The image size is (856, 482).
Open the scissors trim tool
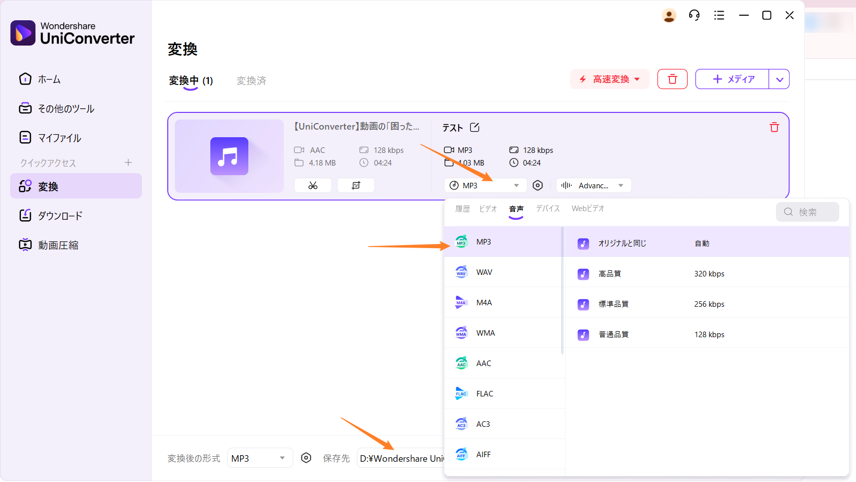(313, 185)
